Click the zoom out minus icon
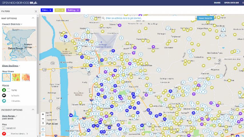Viewport: 244px width, 137px height. 43,119
